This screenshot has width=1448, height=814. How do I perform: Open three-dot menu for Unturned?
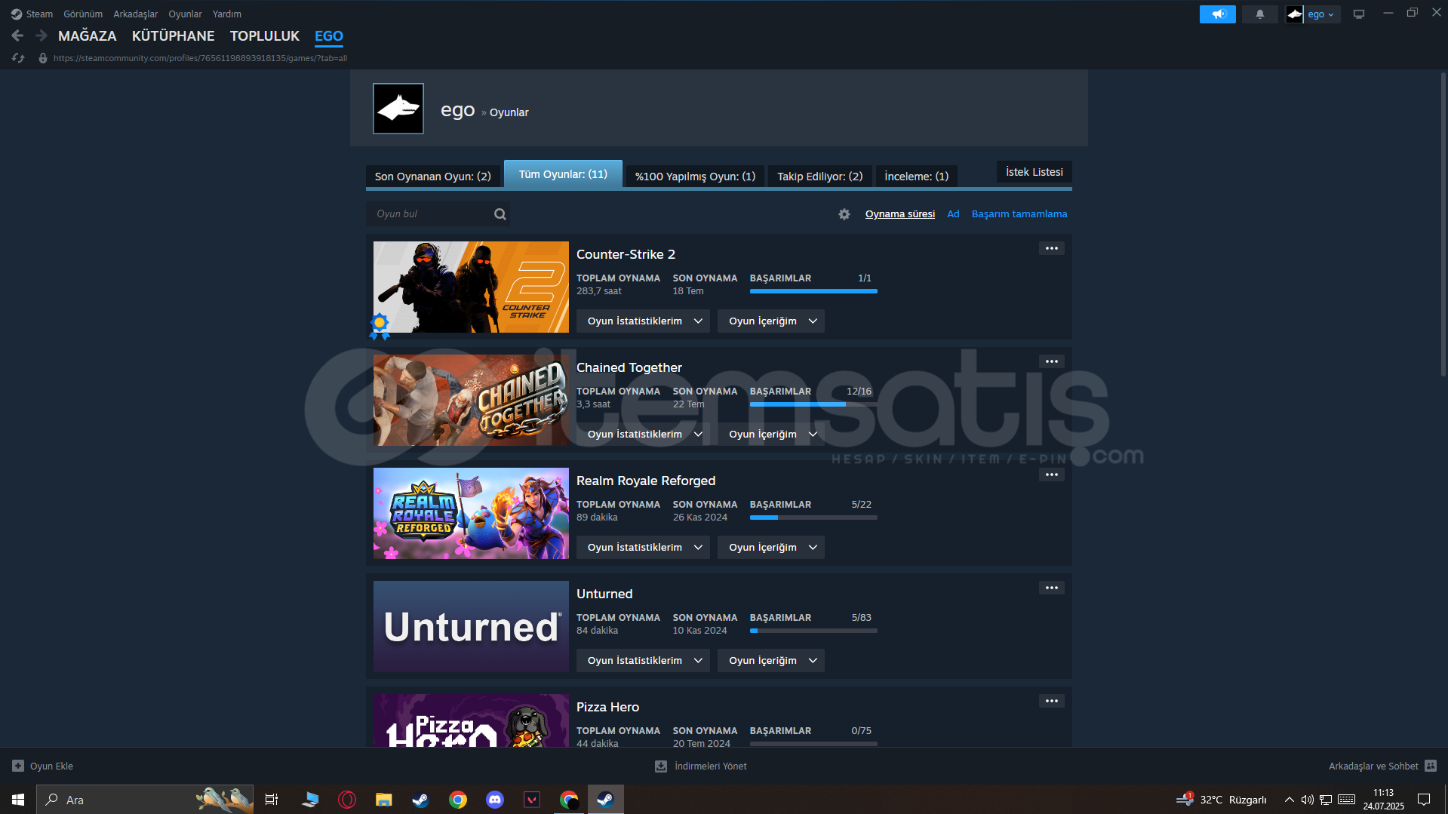tap(1051, 588)
